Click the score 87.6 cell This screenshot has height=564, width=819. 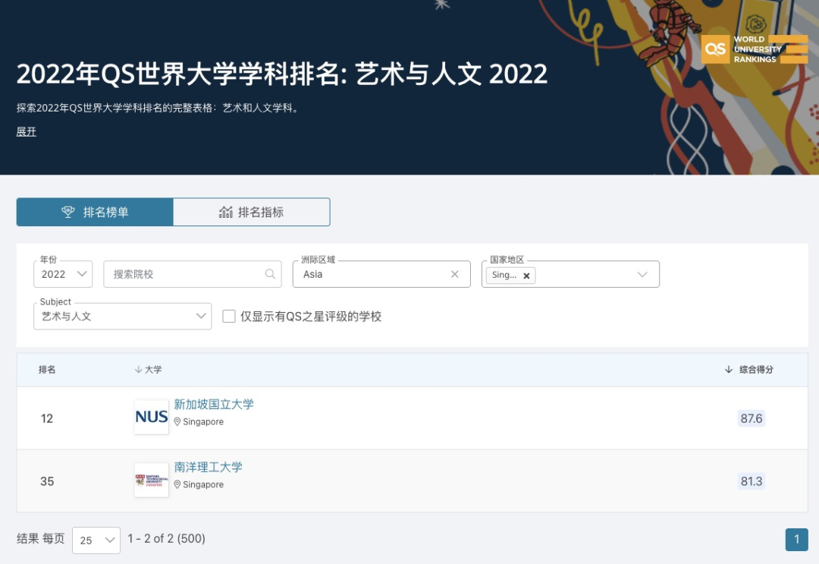tap(751, 418)
